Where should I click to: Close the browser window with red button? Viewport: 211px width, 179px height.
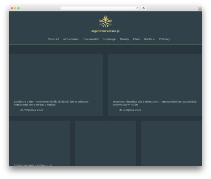point(12,8)
